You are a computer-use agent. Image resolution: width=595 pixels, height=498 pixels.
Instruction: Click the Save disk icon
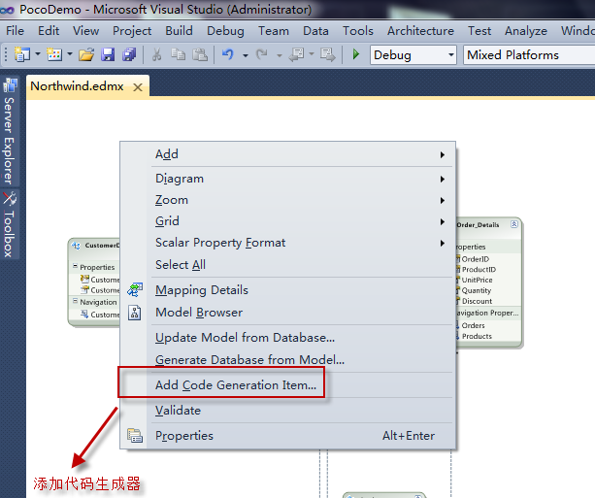[x=108, y=55]
